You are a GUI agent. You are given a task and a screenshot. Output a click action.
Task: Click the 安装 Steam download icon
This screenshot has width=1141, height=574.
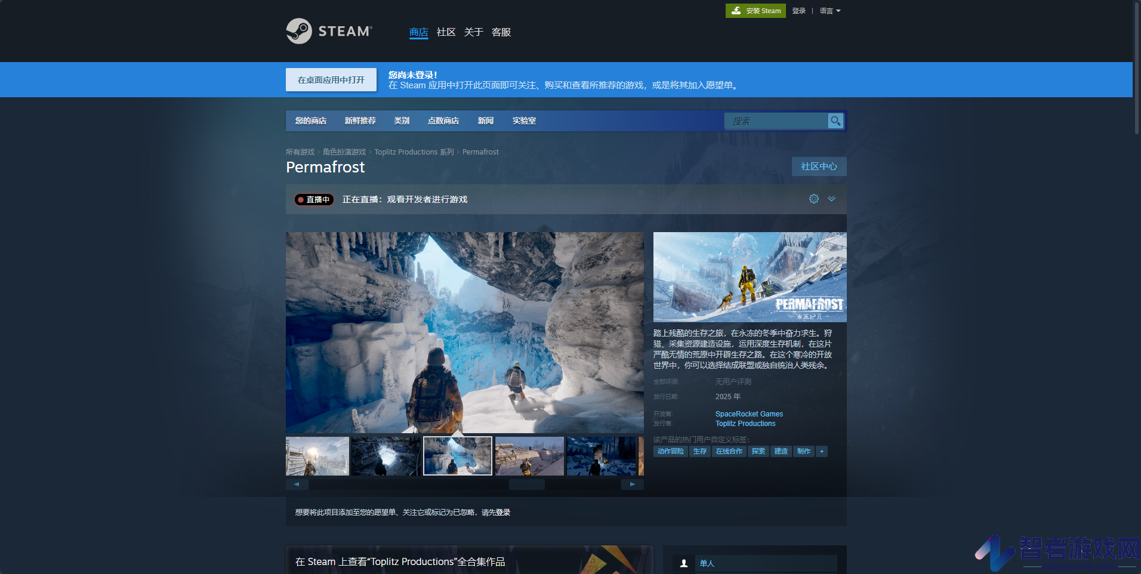click(736, 11)
